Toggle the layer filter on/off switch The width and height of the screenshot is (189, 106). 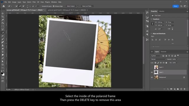[178, 56]
